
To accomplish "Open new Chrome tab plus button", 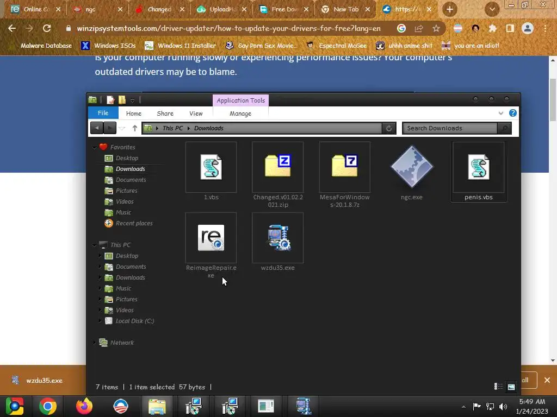I will pyautogui.click(x=450, y=9).
